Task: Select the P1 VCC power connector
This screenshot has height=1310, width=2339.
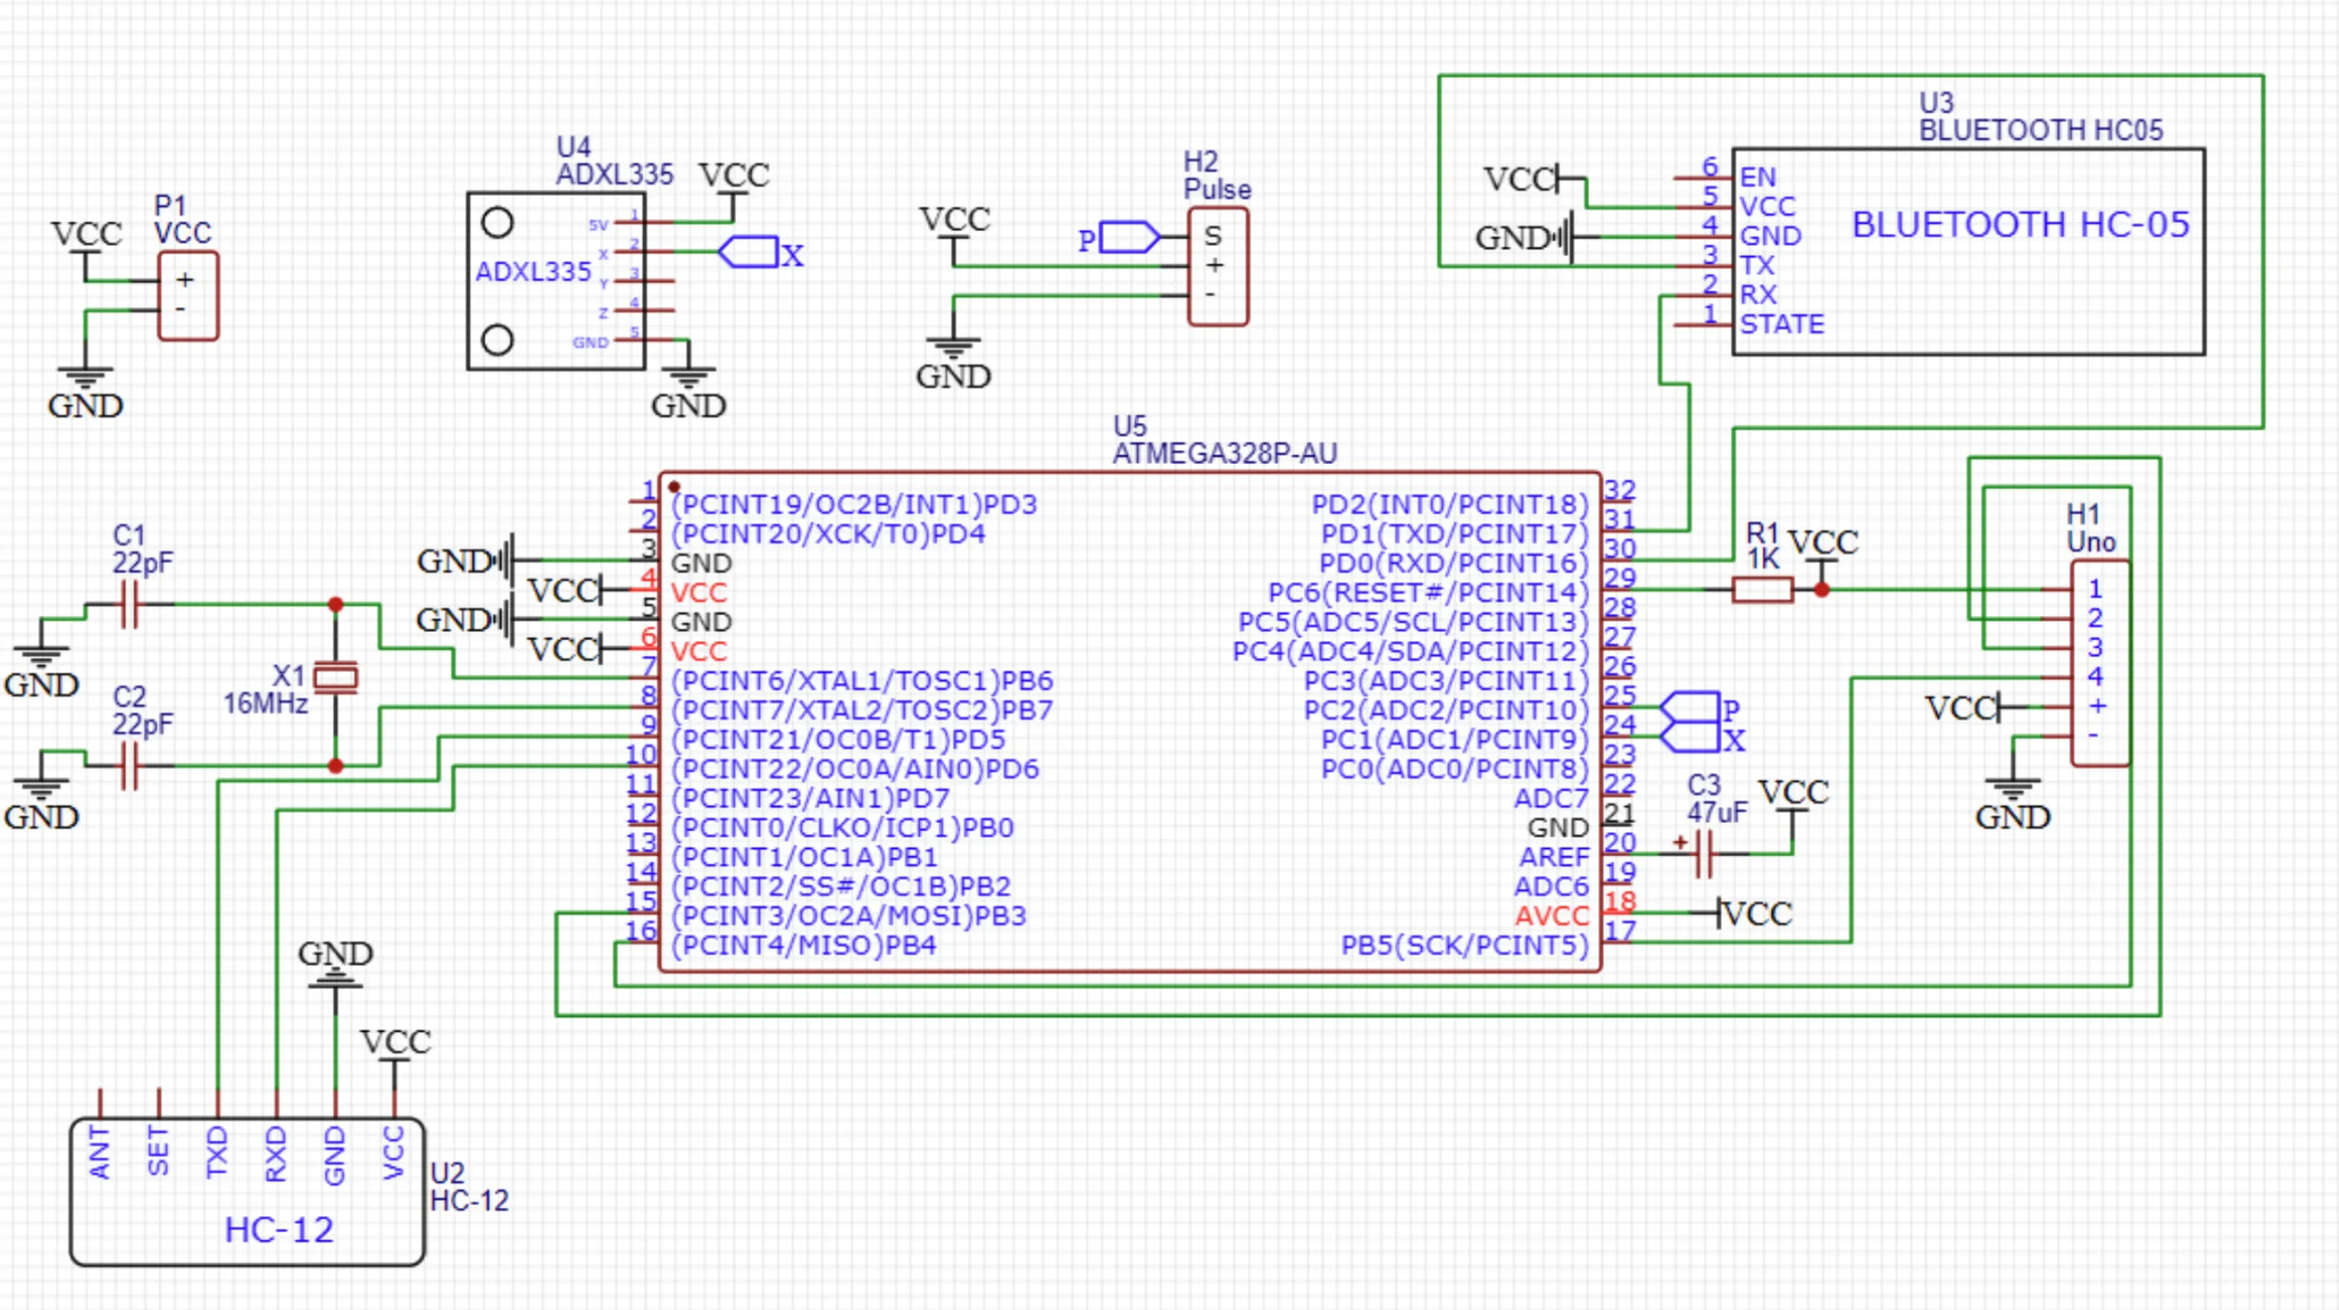Action: point(188,296)
